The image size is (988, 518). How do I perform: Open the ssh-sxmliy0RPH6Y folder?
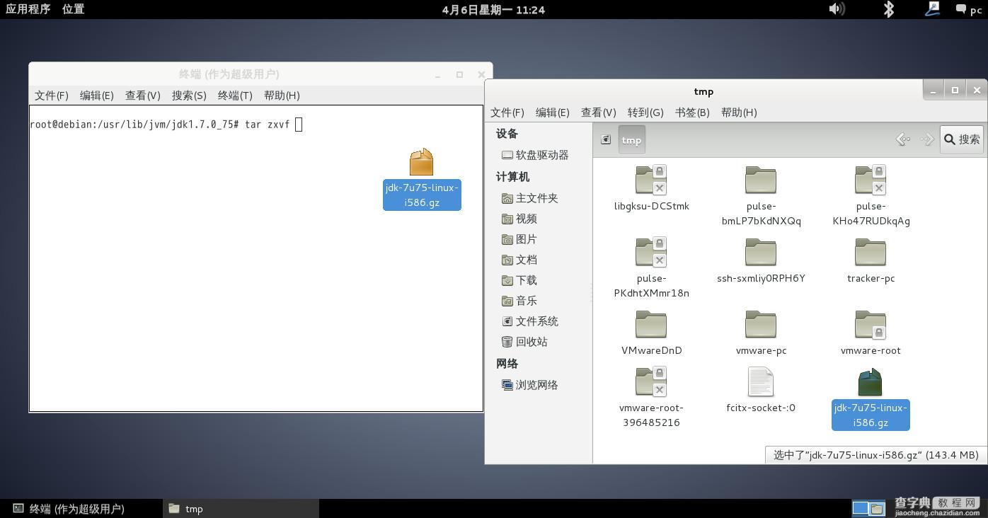coord(761,253)
